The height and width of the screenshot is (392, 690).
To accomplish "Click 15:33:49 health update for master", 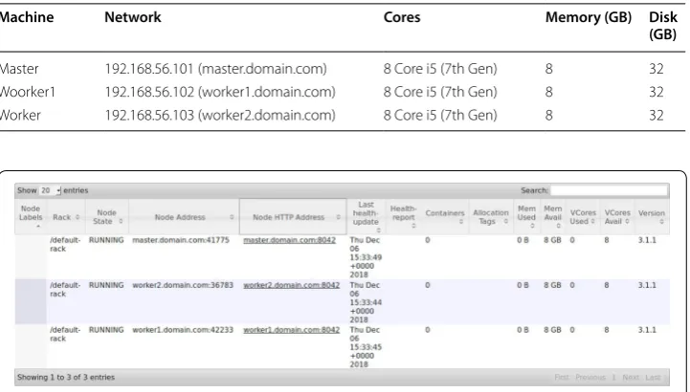I will (366, 257).
